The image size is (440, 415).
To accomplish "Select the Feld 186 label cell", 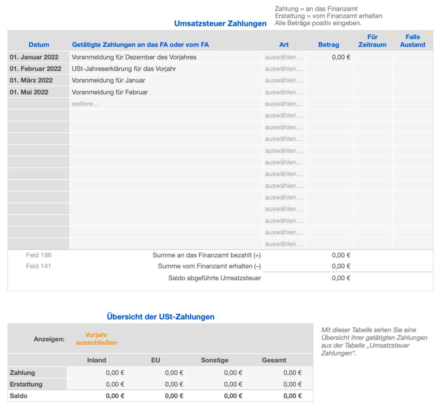I will click(39, 255).
